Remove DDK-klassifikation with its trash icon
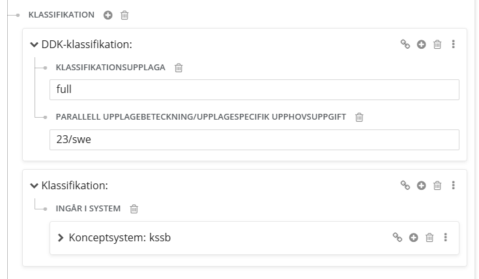479x279 pixels. [x=437, y=44]
